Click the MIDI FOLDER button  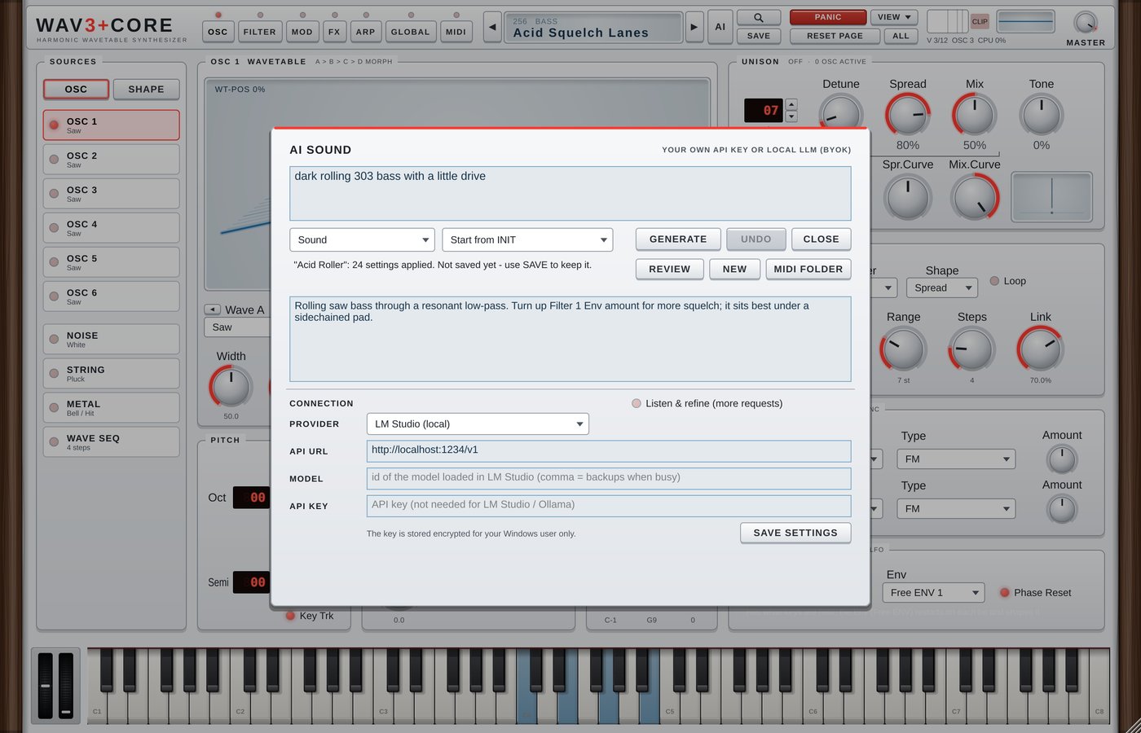808,270
